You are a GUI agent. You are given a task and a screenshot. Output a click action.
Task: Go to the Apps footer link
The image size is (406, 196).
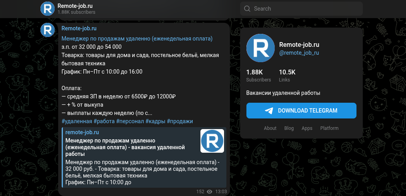coord(307,128)
